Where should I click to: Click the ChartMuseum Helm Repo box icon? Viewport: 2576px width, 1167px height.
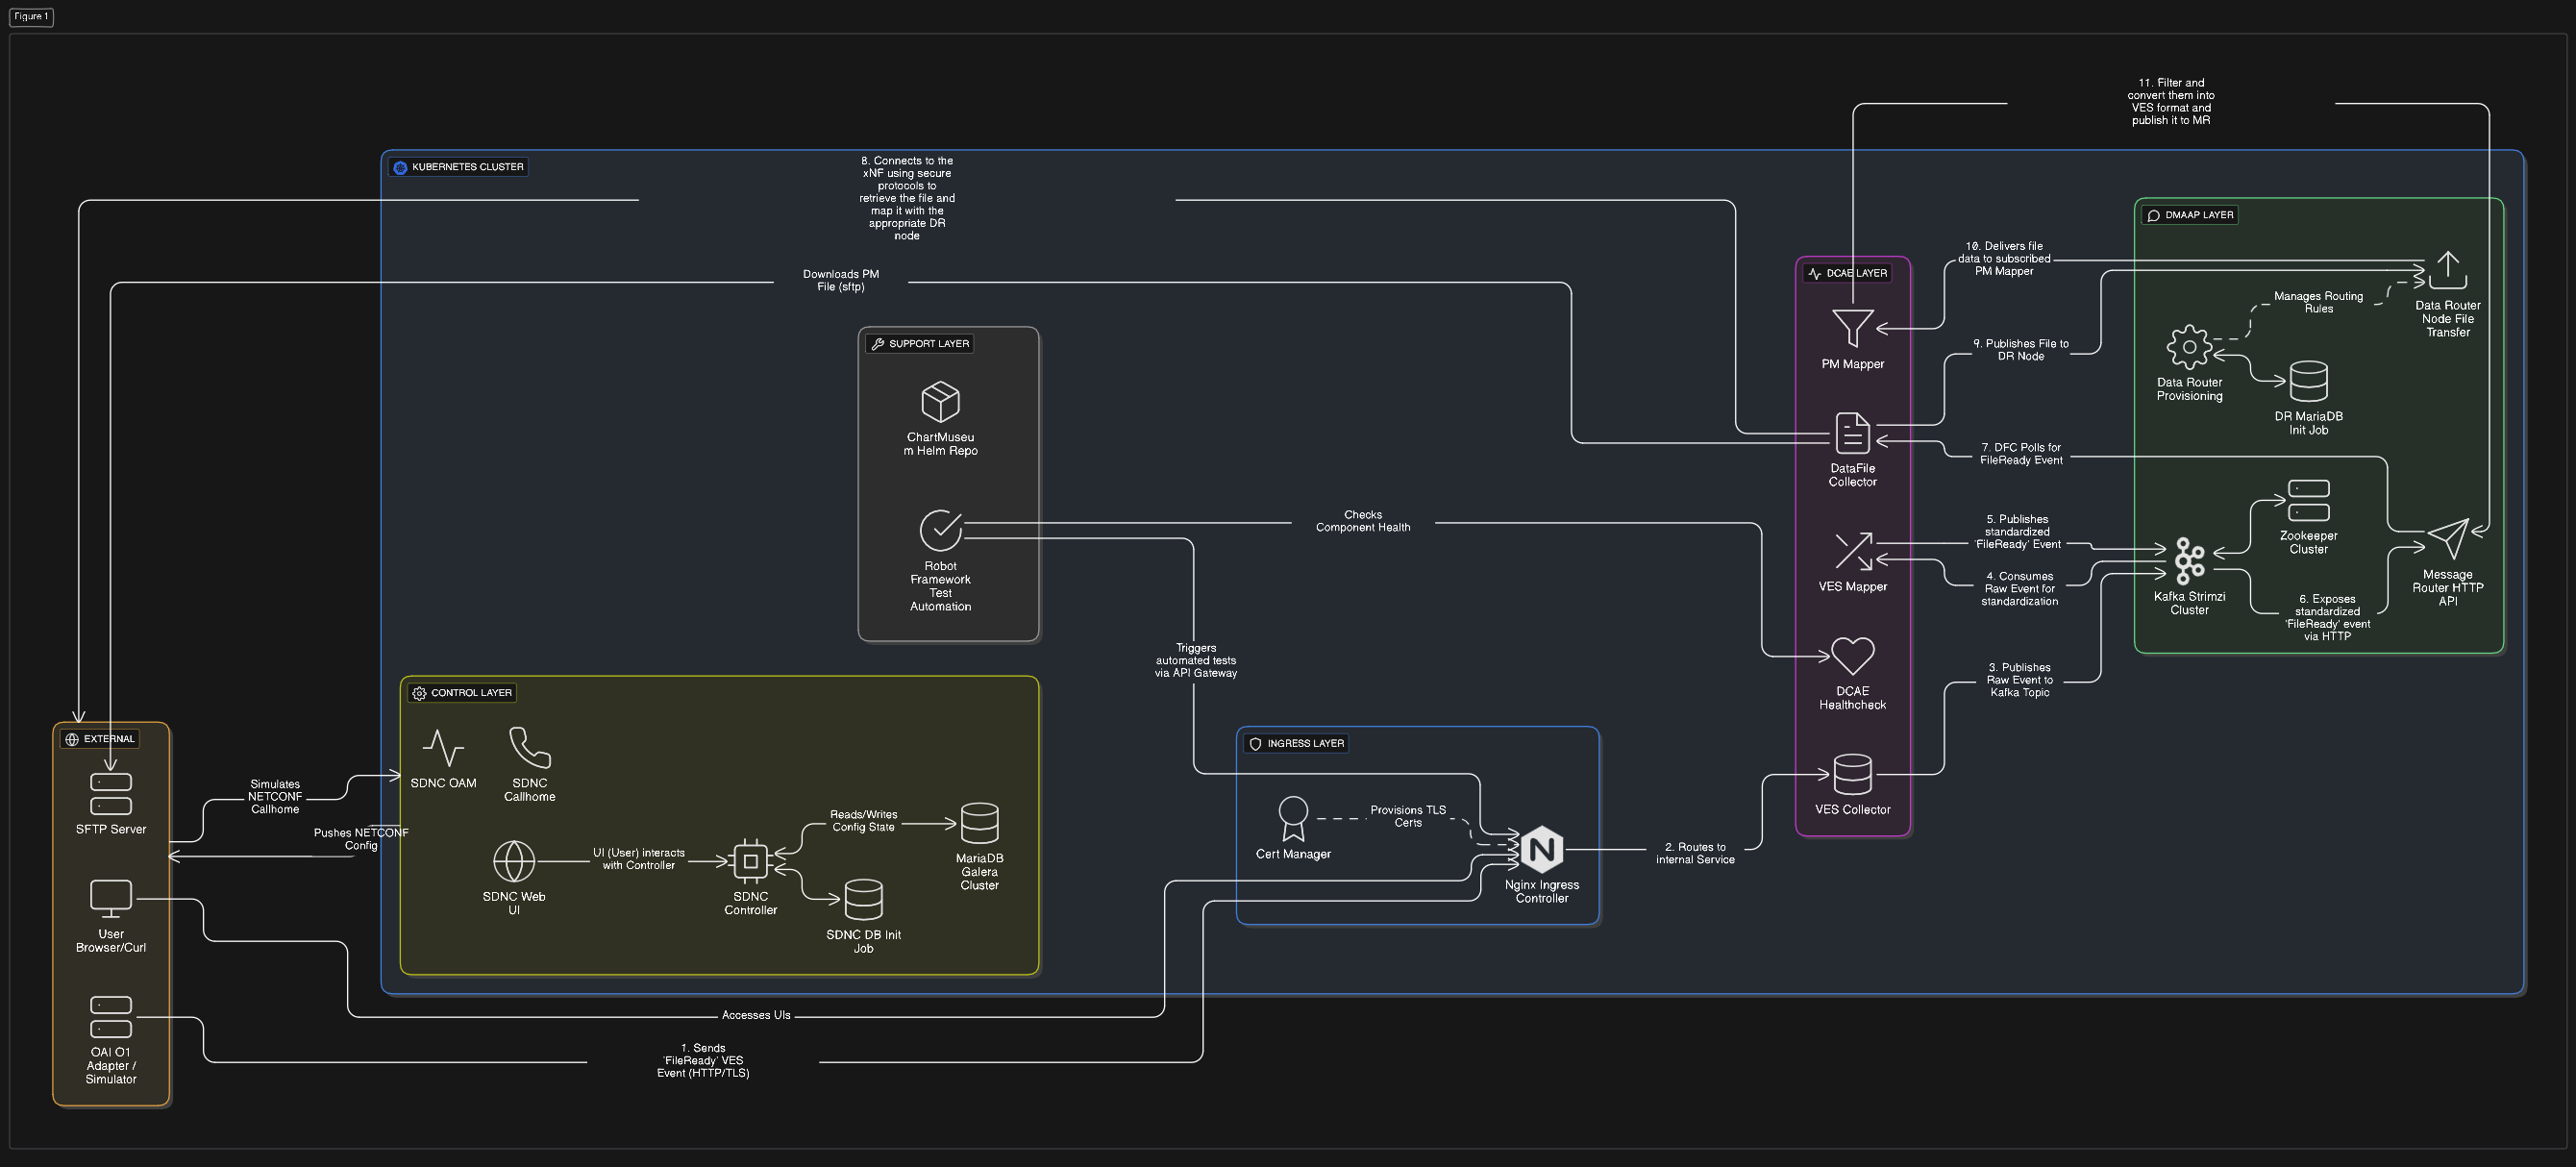(940, 402)
